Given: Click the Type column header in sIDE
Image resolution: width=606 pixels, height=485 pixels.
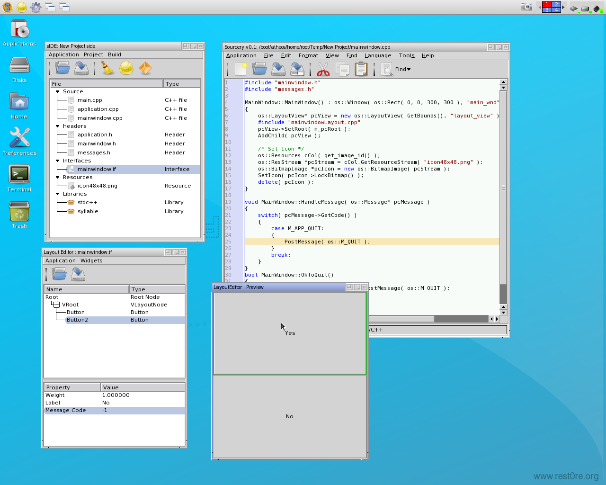Looking at the screenshot, I should tap(182, 84).
